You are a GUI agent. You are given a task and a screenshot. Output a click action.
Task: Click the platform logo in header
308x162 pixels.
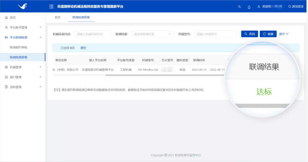[x=22, y=6]
